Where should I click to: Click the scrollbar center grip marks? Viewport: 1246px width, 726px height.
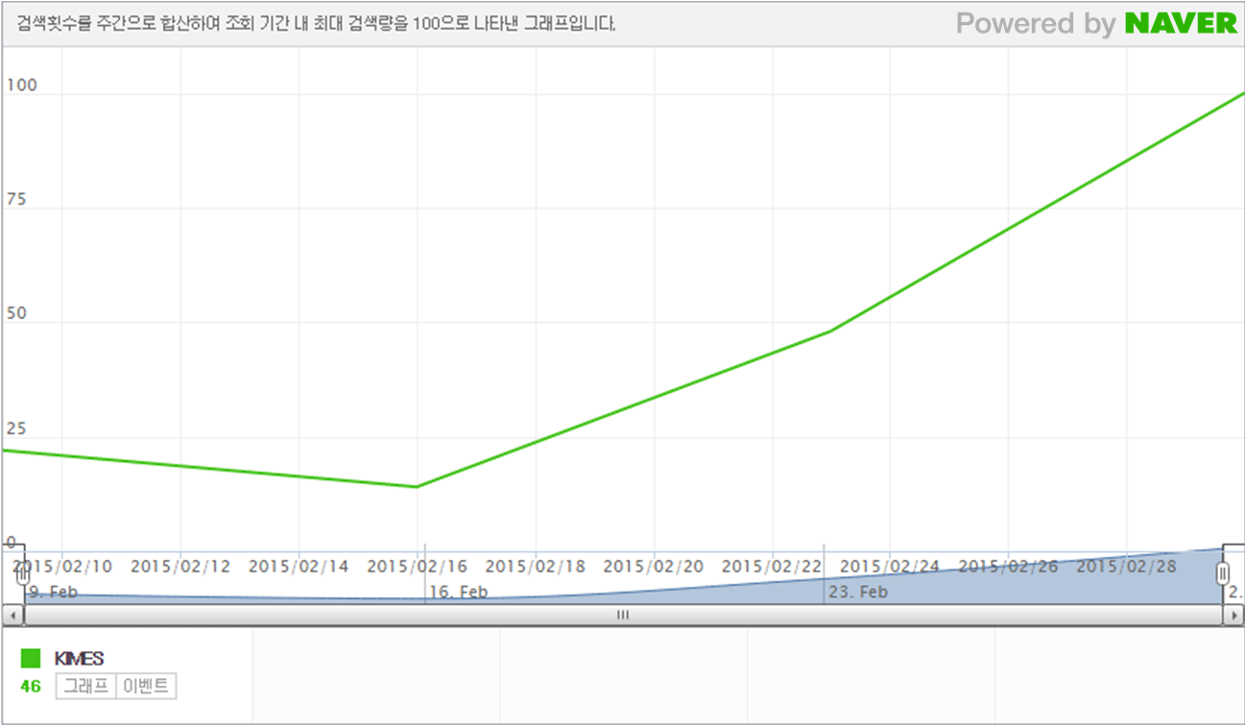point(623,616)
